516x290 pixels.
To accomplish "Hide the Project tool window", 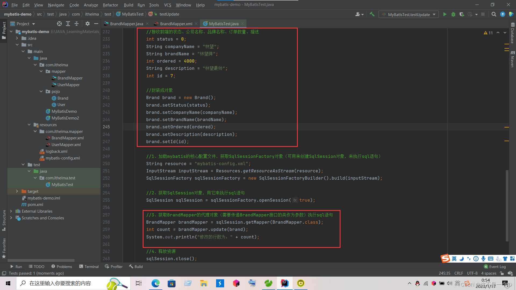I will click(x=96, y=24).
